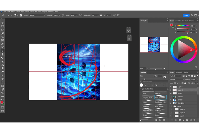
Task: Switch to the Paths tab
Action: (186, 72)
